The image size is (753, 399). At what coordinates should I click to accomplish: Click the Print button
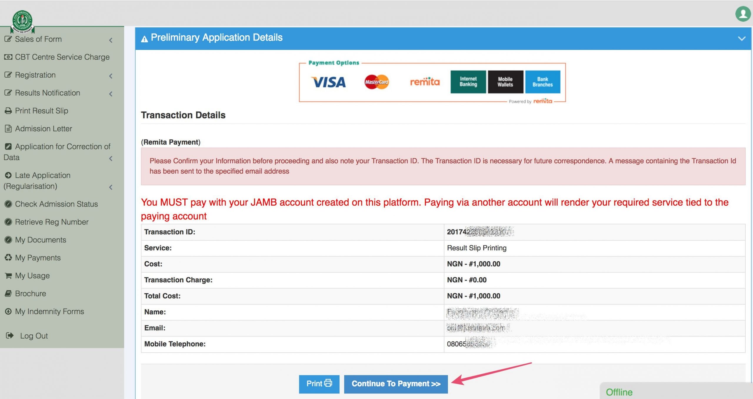click(x=319, y=383)
